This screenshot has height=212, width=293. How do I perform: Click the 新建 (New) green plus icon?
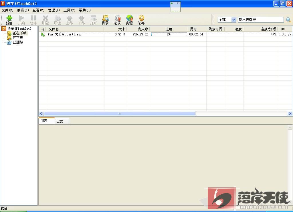[9, 18]
